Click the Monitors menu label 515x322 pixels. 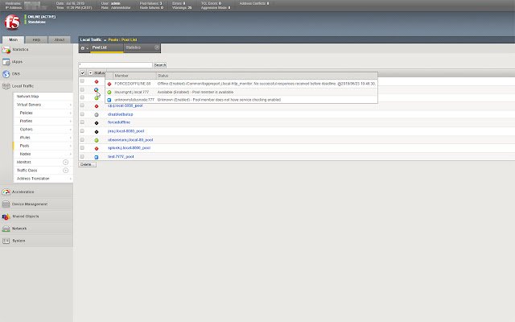point(24,163)
